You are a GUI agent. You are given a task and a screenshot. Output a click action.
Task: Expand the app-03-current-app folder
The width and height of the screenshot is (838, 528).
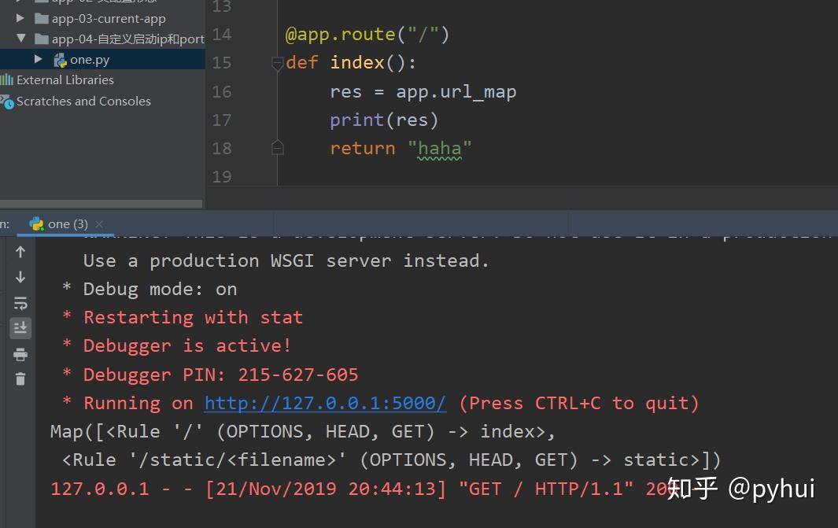(20, 18)
